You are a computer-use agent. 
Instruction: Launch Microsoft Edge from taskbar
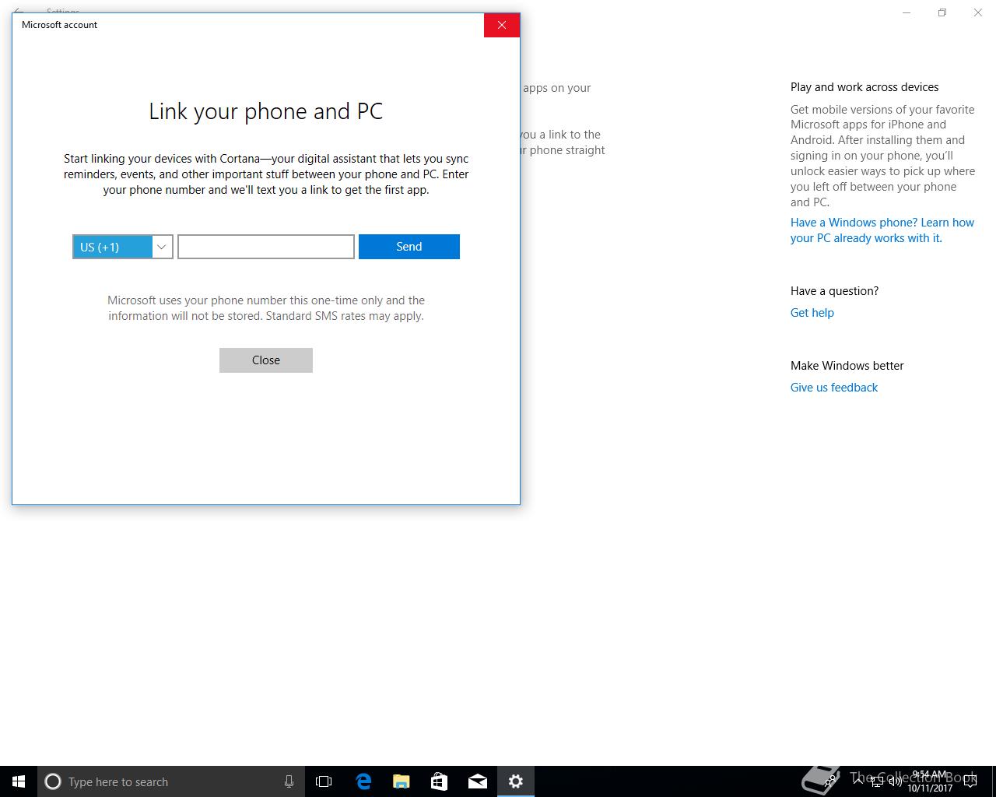[x=363, y=781]
